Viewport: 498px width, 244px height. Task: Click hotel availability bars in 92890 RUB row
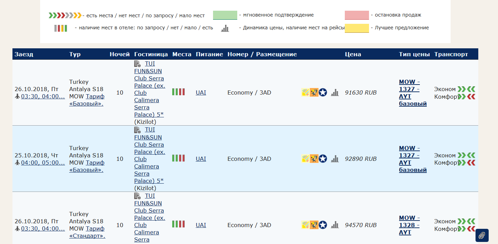(178, 158)
